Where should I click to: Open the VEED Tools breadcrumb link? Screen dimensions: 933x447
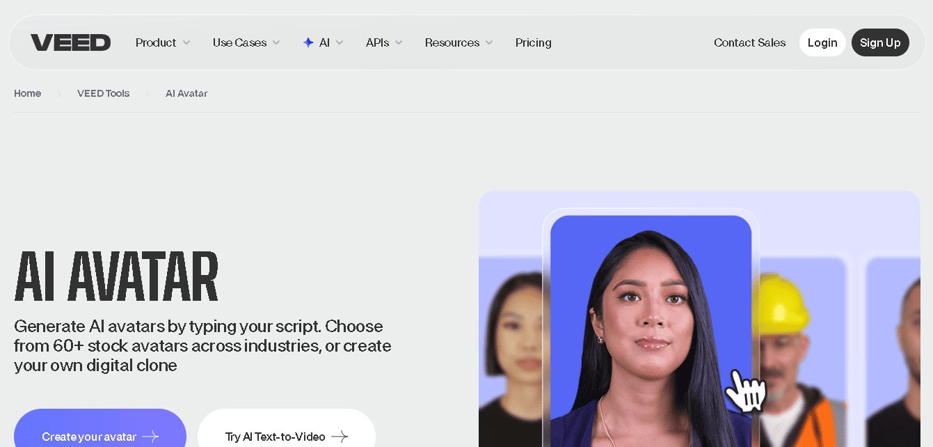point(103,93)
